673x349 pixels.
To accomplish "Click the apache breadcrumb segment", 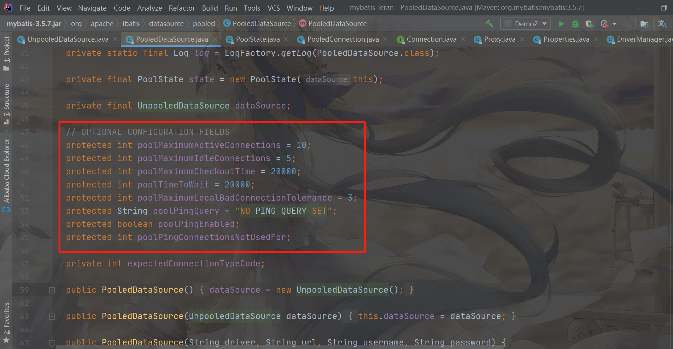I will coord(102,24).
